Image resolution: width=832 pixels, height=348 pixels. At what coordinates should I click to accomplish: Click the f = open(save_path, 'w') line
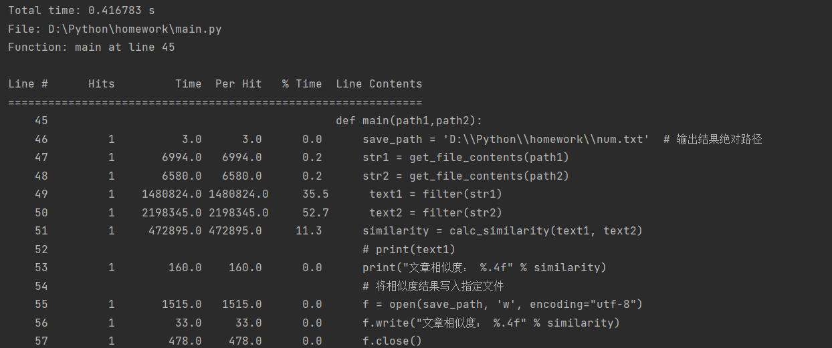click(x=502, y=305)
